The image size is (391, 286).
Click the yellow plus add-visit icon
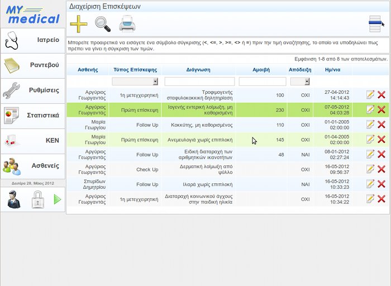click(79, 24)
